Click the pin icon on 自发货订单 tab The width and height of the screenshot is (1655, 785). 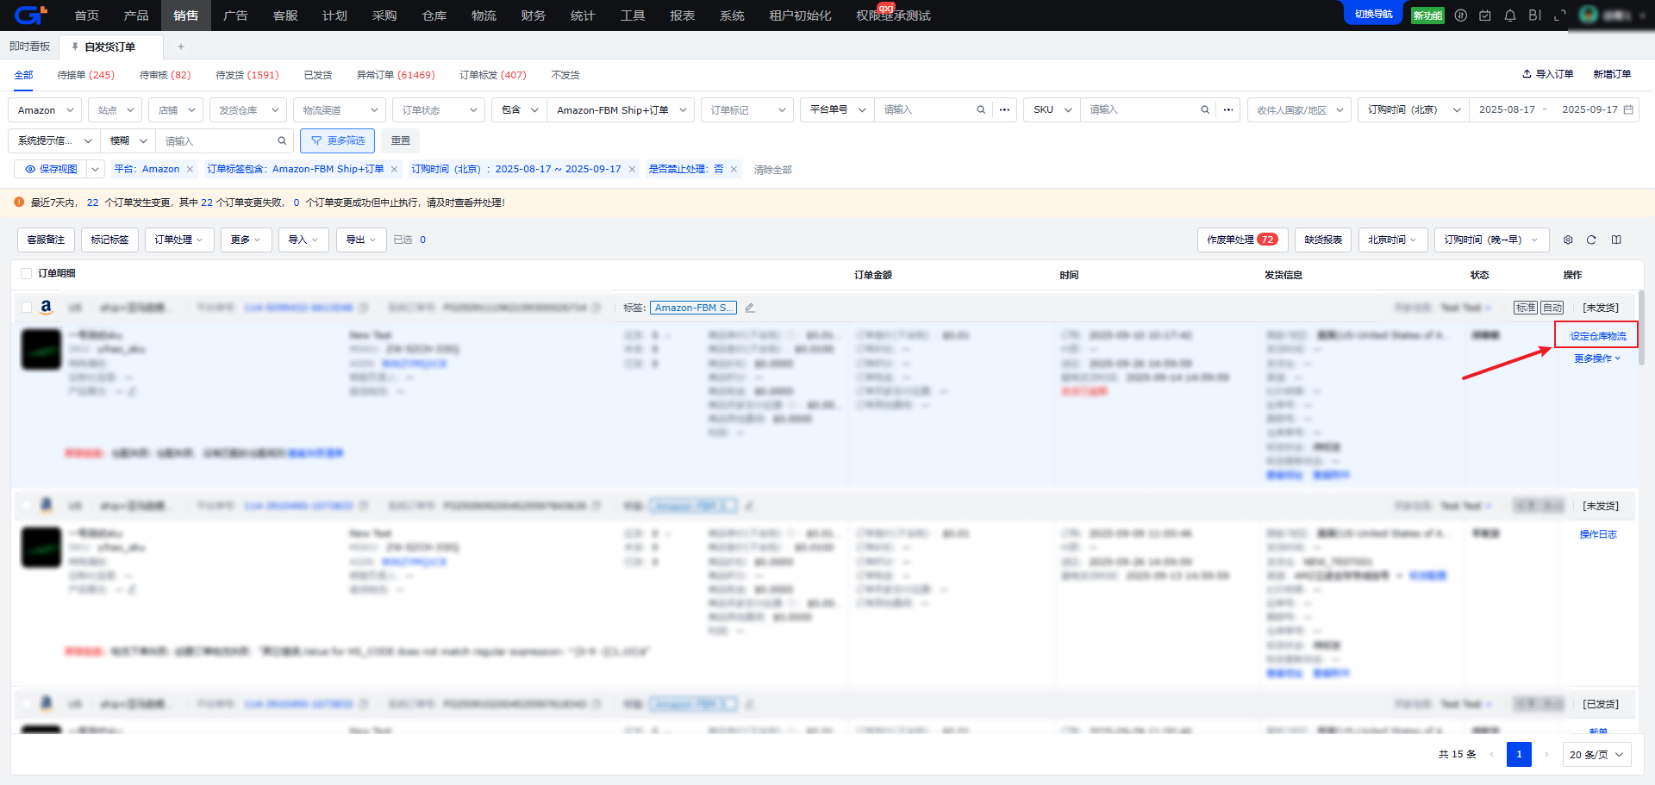pos(75,47)
